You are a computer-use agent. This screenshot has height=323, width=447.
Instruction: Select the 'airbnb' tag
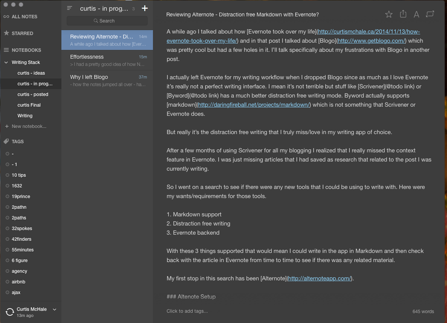pos(18,282)
